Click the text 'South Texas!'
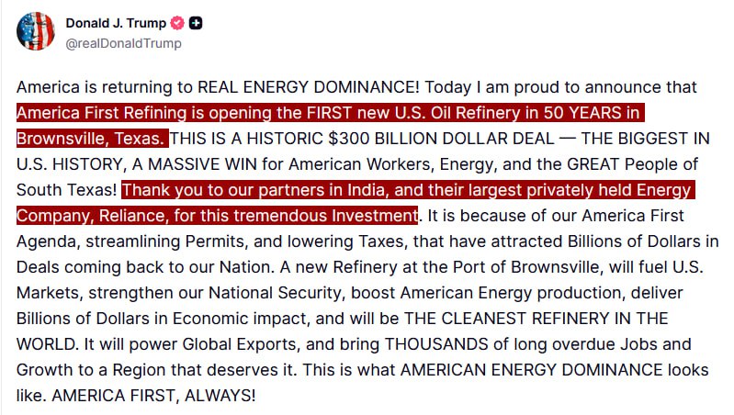734x415 pixels. pyautogui.click(x=66, y=191)
